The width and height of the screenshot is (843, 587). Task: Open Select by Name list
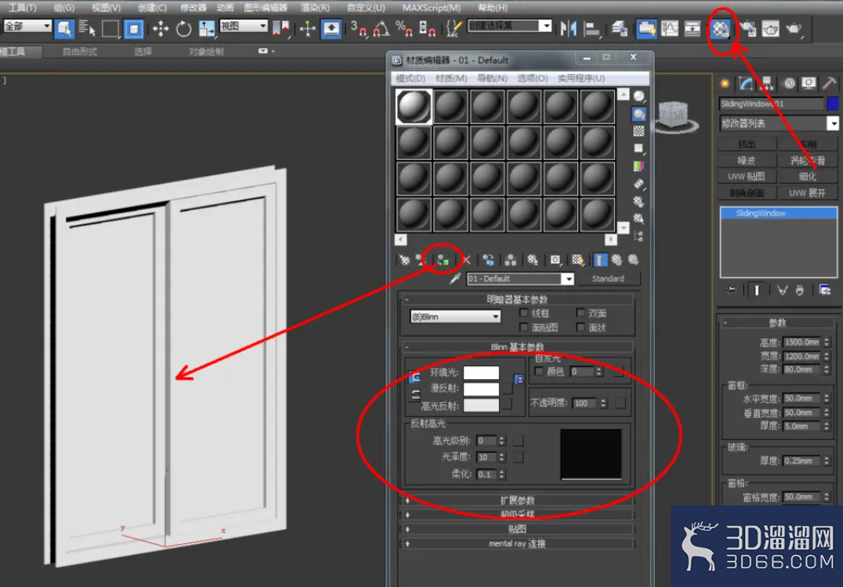click(x=87, y=28)
